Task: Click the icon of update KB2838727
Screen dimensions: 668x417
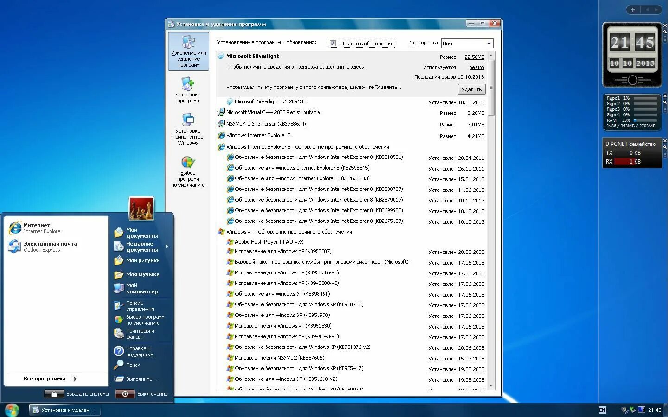Action: click(230, 190)
